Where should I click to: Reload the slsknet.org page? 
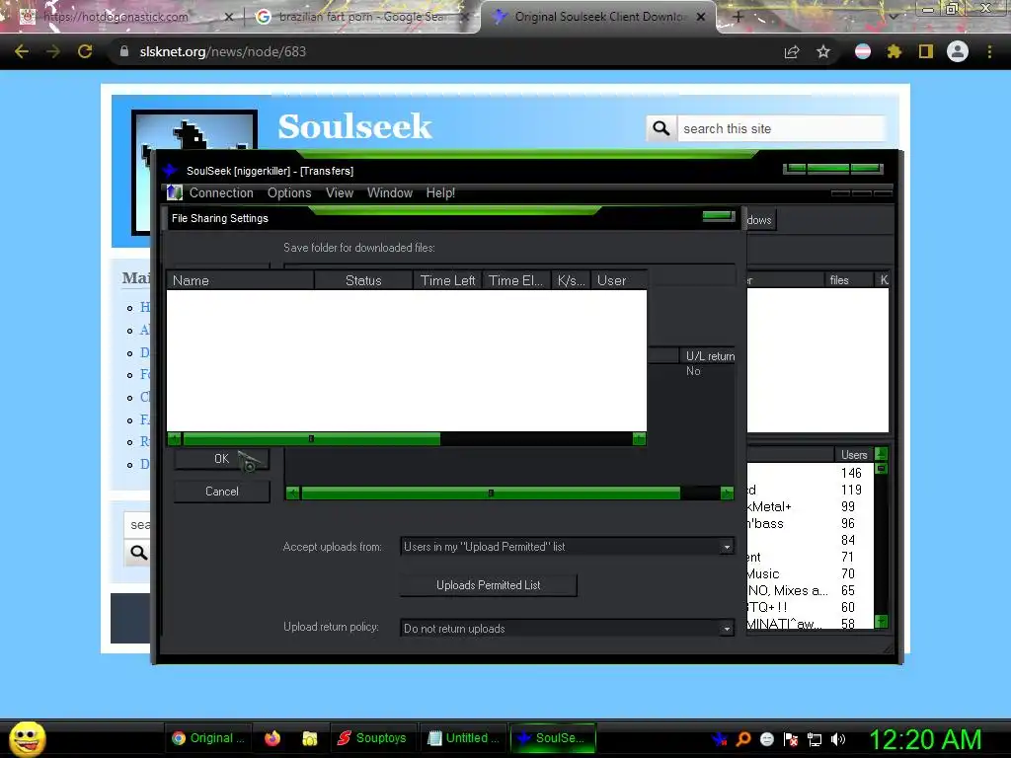[85, 51]
